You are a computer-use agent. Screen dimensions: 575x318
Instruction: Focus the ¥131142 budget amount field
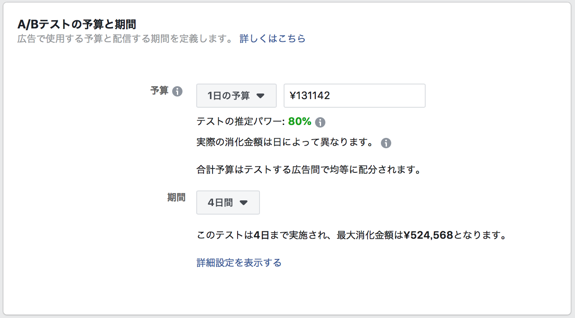tap(355, 96)
